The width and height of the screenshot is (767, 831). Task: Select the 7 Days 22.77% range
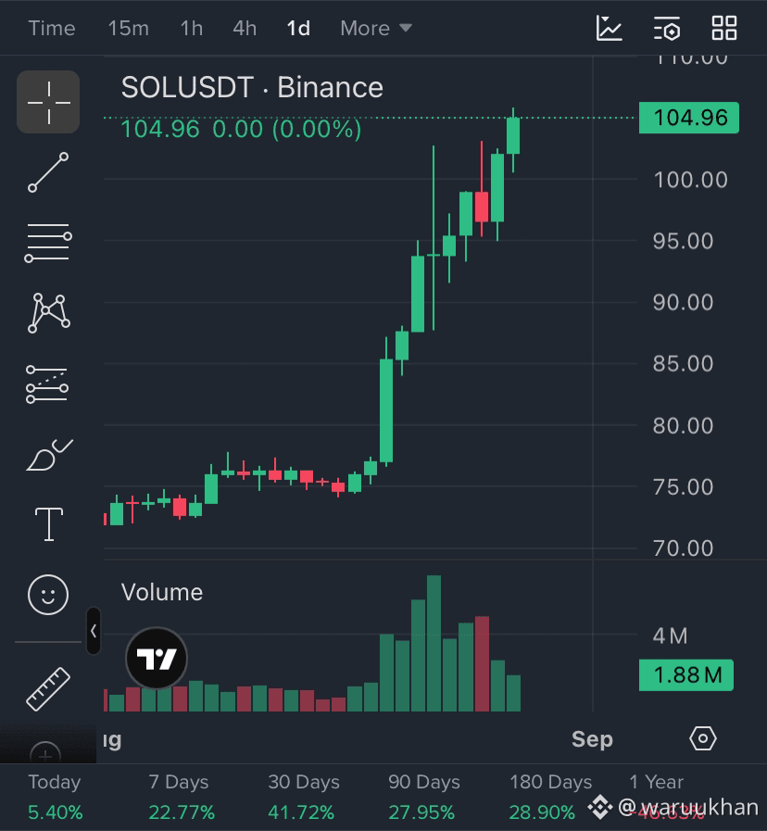pos(181,797)
